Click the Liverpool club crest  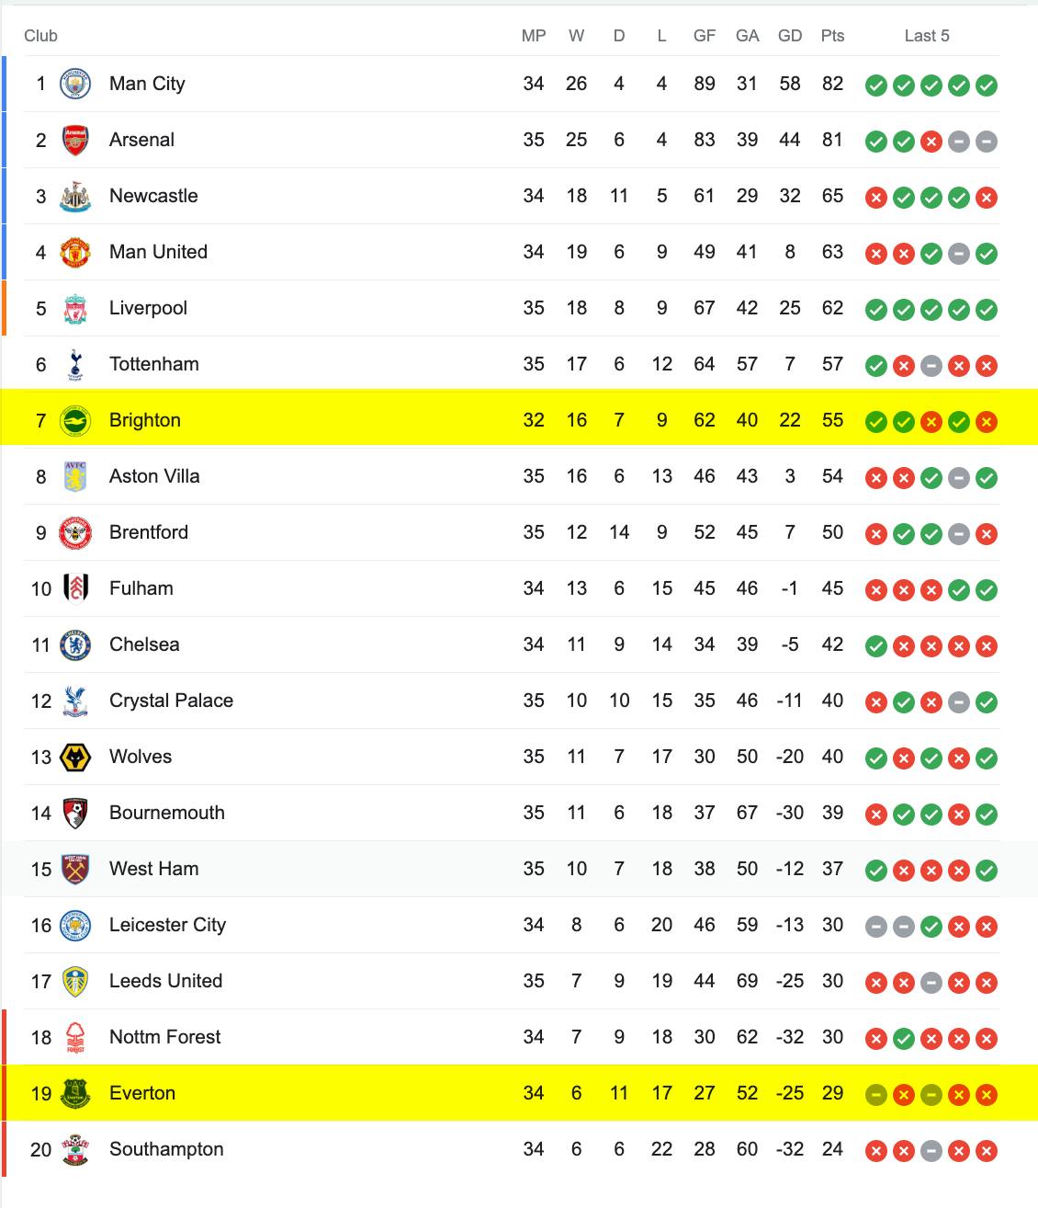click(75, 308)
